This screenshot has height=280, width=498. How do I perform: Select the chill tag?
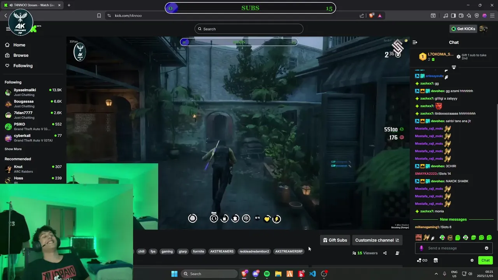(x=141, y=252)
